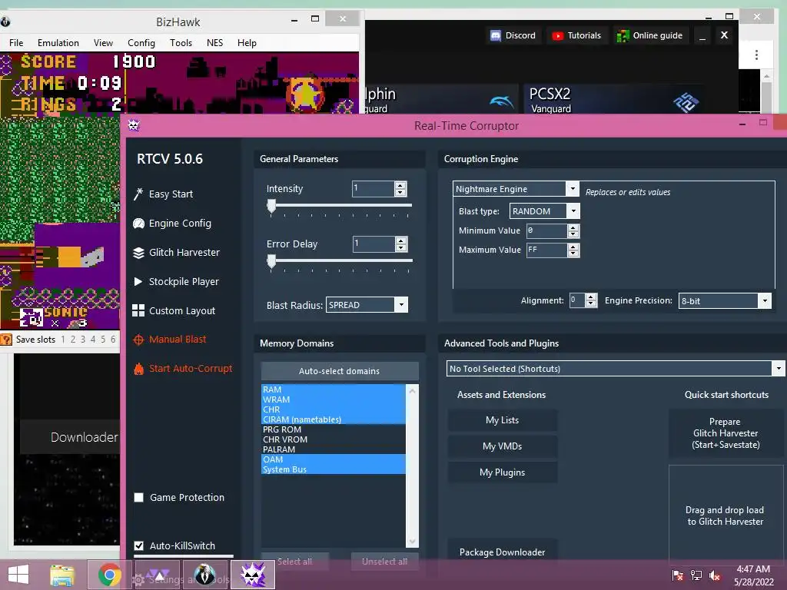Deselect RAM memory domain
This screenshot has height=590, width=787.
(334, 389)
